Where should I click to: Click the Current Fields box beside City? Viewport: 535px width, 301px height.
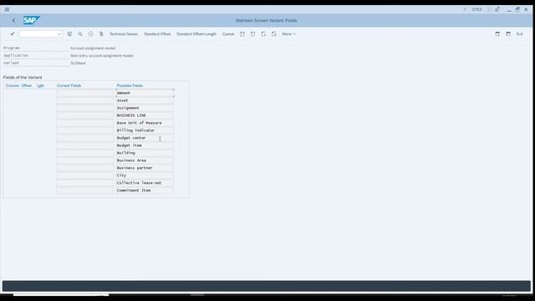coord(85,176)
